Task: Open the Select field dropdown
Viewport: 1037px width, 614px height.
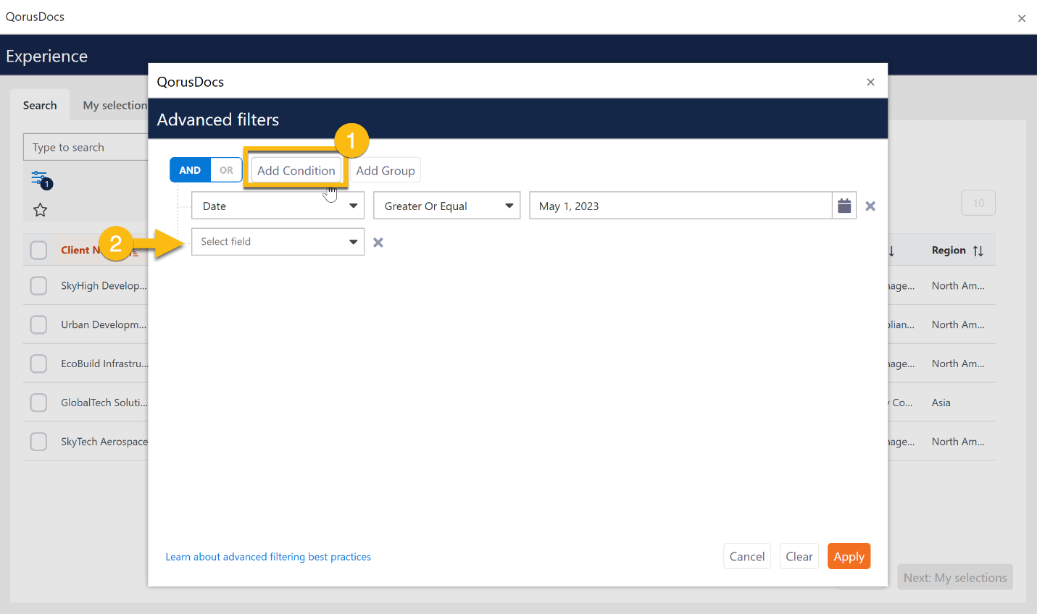Action: (x=278, y=242)
